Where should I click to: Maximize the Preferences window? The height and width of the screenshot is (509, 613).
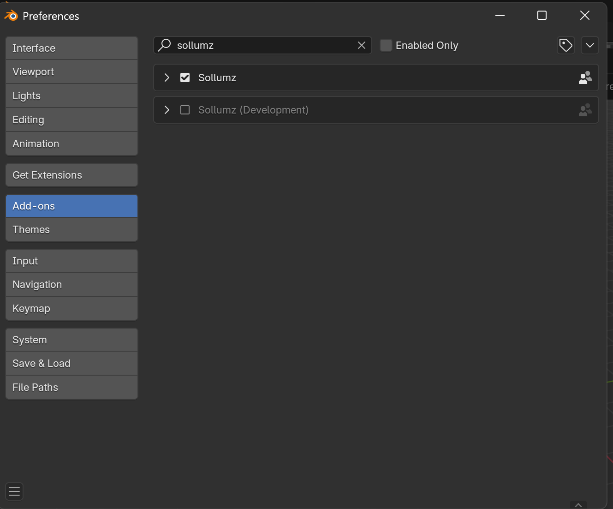(x=542, y=16)
